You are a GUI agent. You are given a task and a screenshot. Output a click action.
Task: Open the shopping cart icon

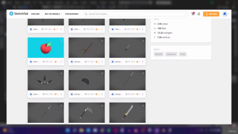[x=193, y=14]
